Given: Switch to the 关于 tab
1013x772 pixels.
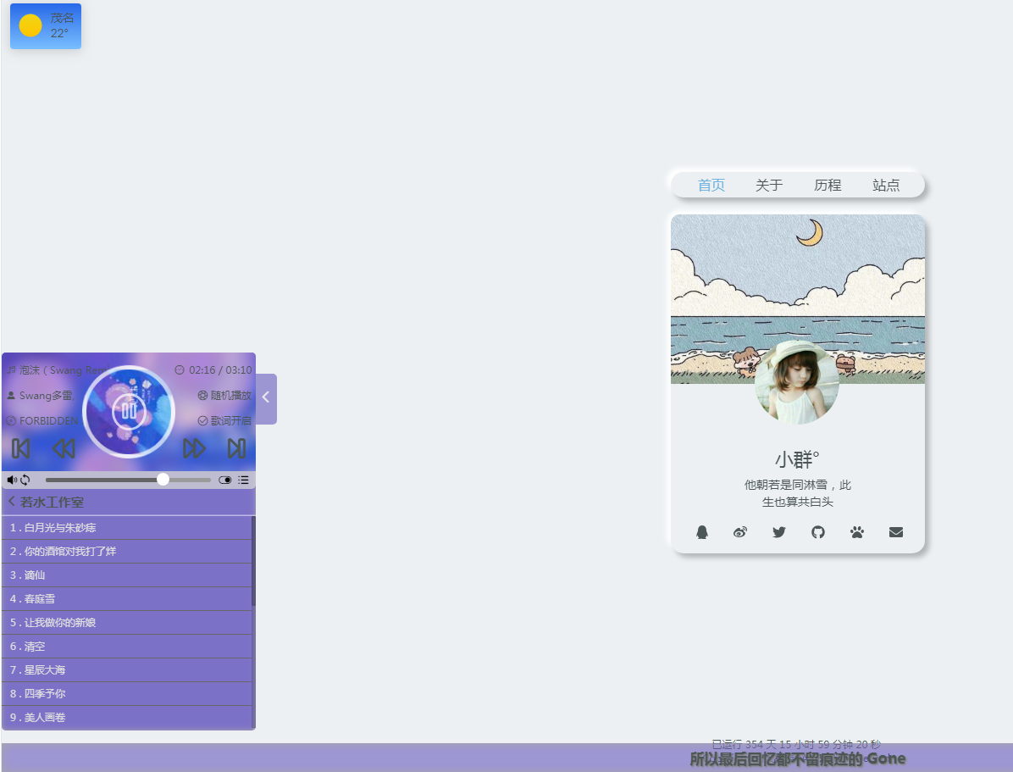Looking at the screenshot, I should tap(769, 185).
